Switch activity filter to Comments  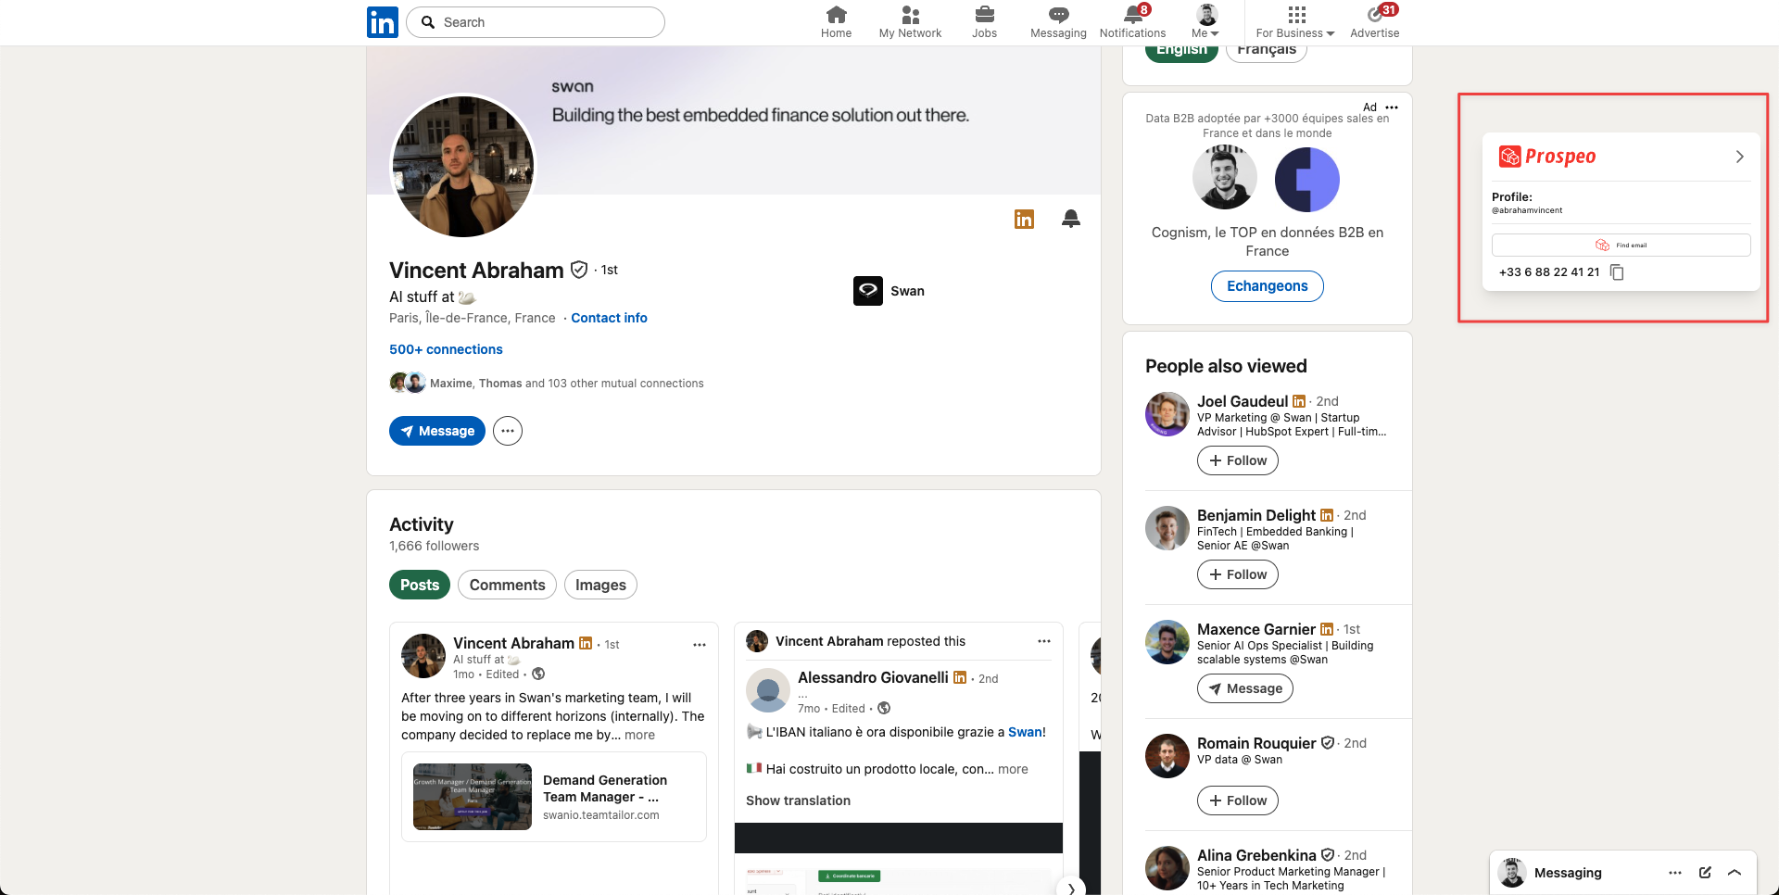pyautogui.click(x=507, y=585)
